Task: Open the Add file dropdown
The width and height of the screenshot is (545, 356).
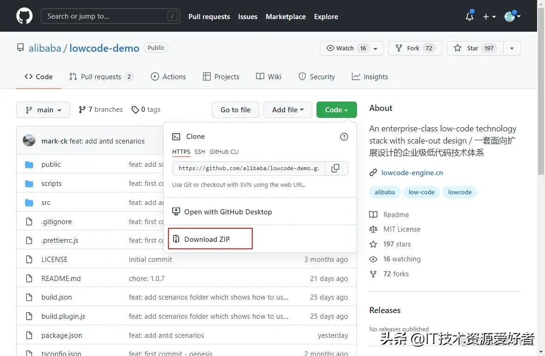Action: click(288, 110)
